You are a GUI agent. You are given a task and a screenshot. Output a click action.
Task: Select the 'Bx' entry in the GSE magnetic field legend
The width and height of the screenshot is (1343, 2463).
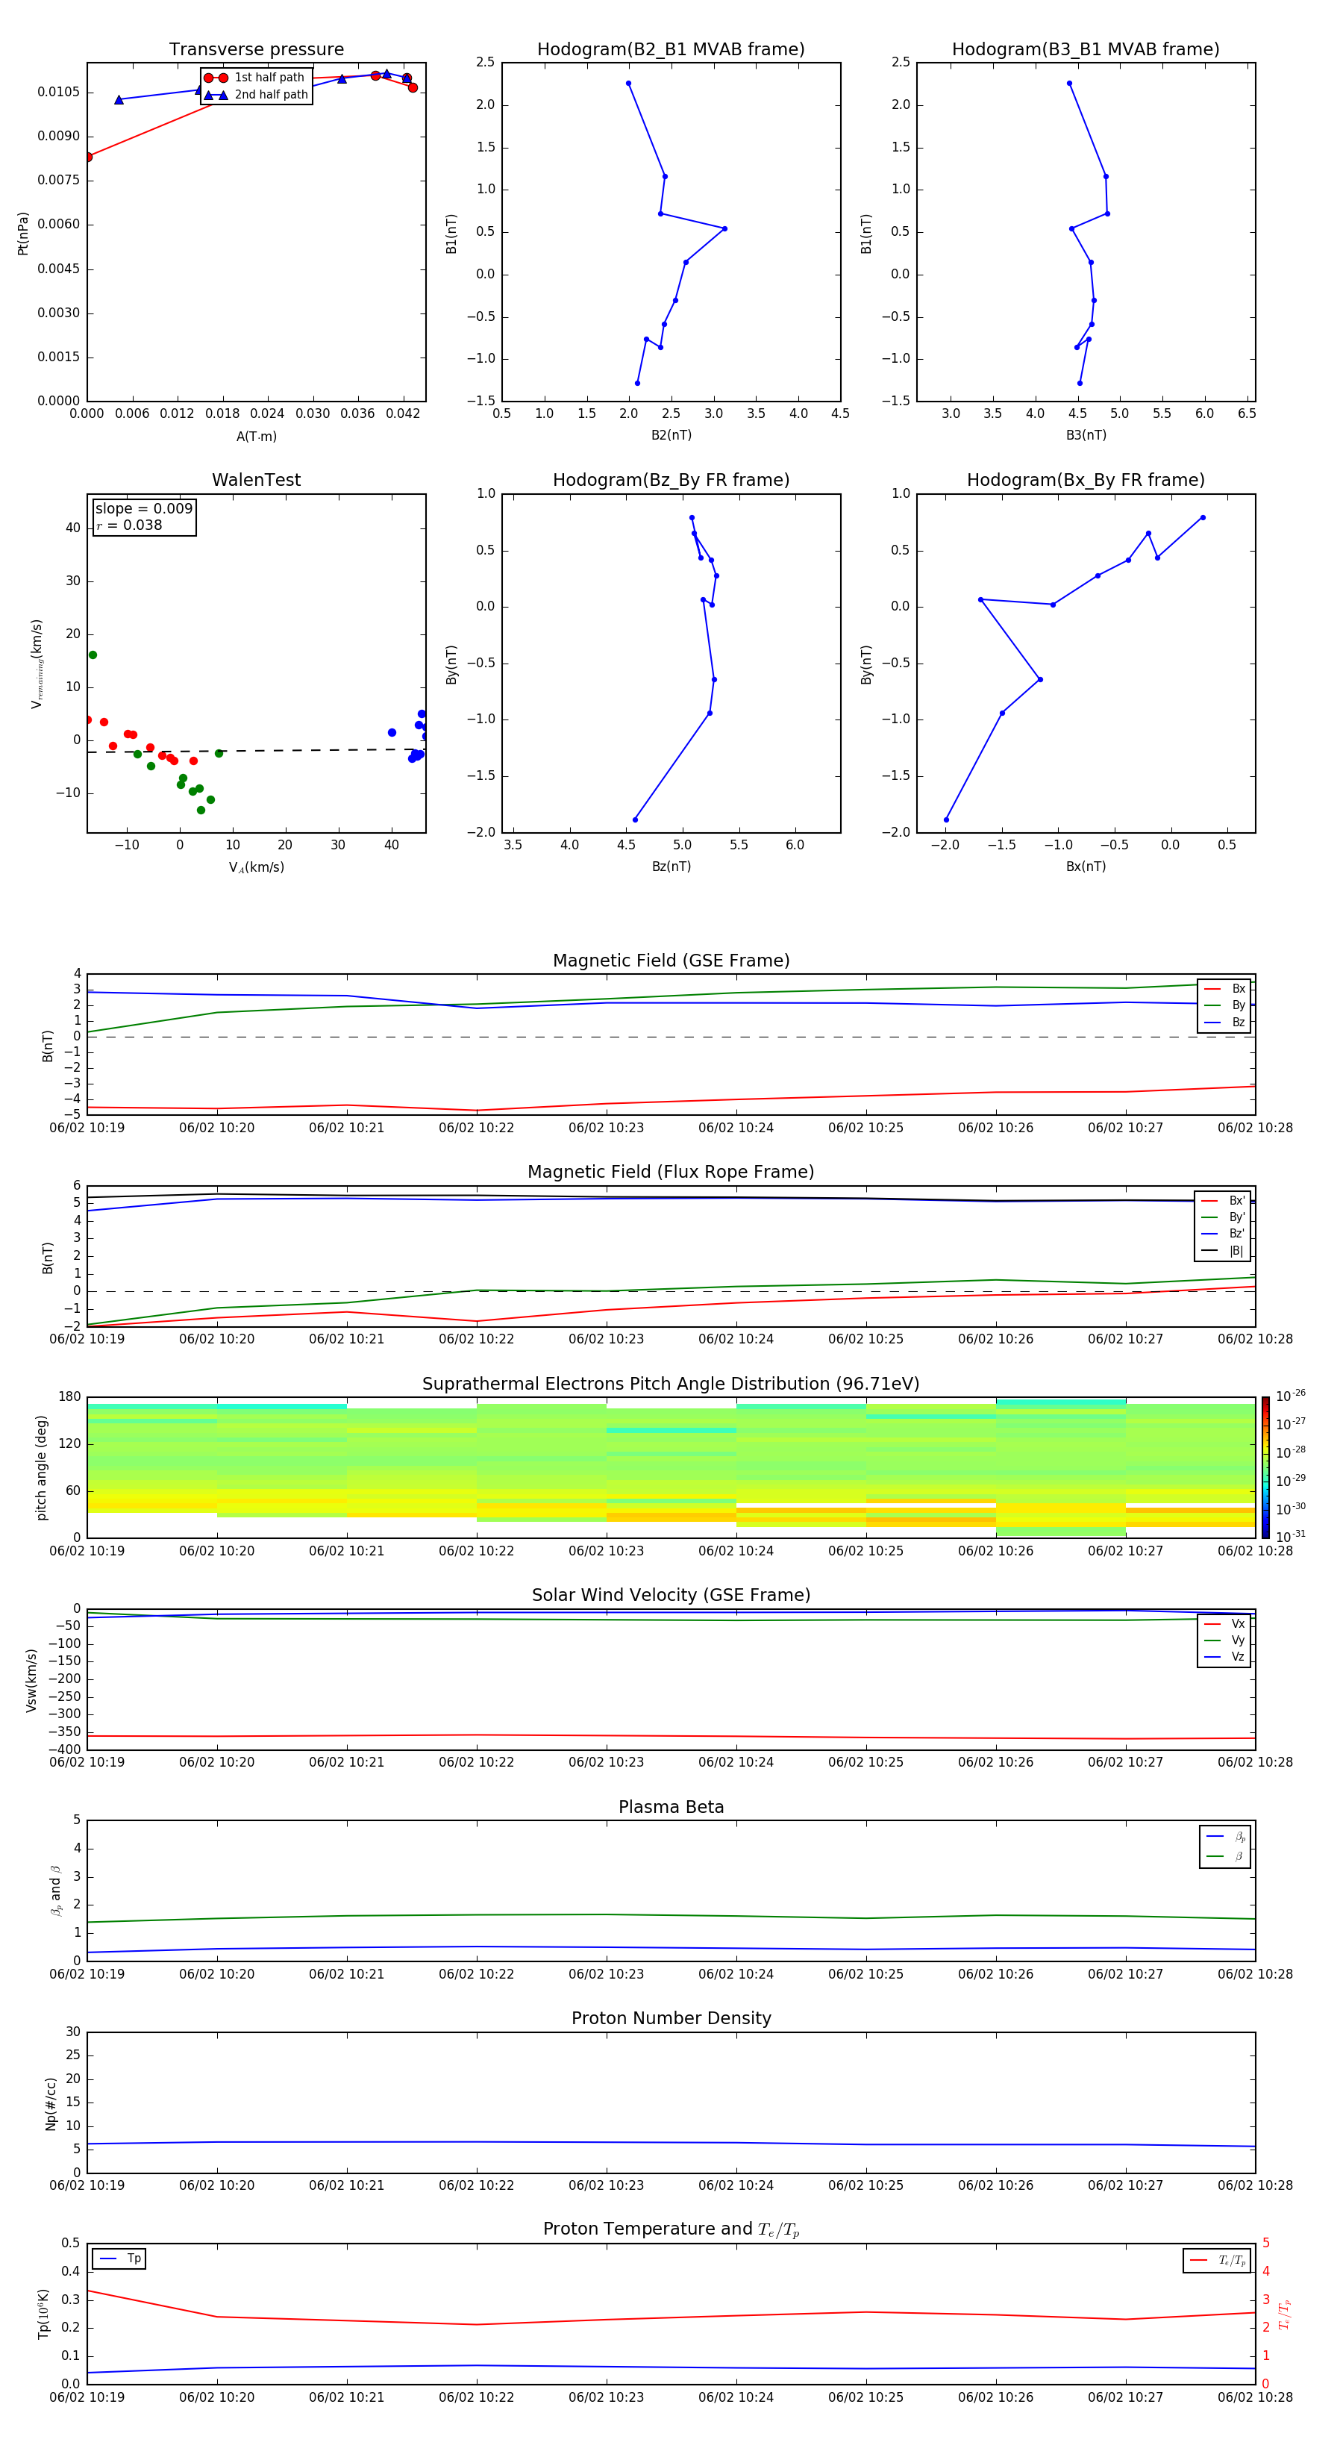[1224, 989]
